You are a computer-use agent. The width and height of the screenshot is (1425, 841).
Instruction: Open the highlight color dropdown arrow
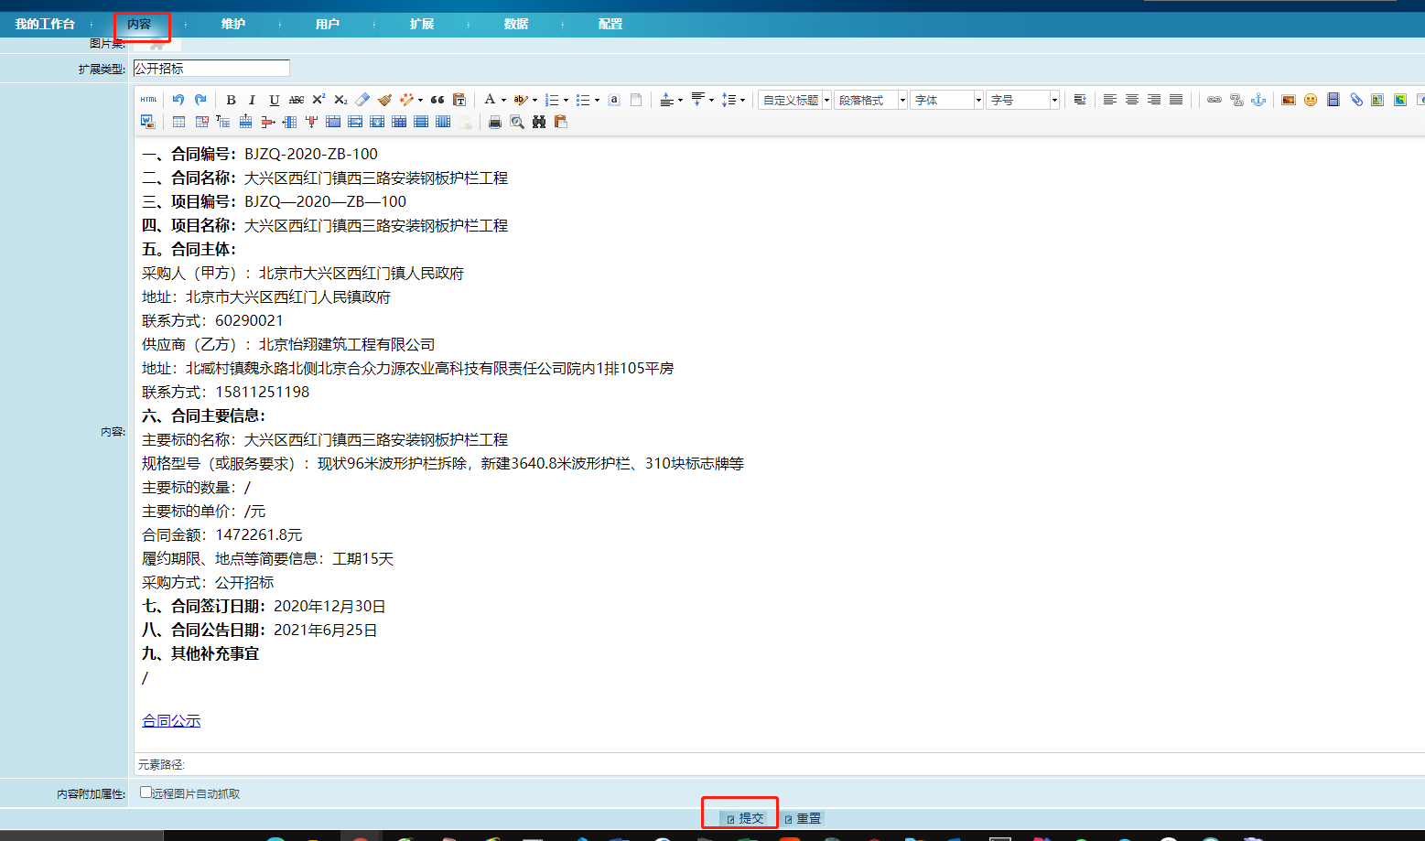point(534,101)
